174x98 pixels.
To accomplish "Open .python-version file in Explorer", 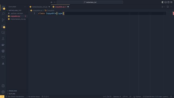I will [x=17, y=13].
